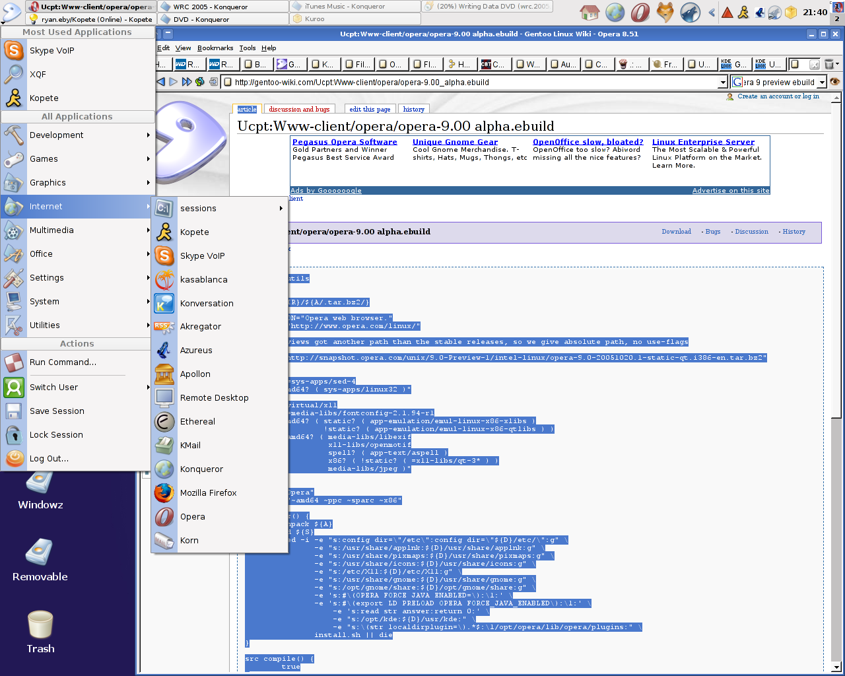Start Remote Desktop connection

[220, 397]
